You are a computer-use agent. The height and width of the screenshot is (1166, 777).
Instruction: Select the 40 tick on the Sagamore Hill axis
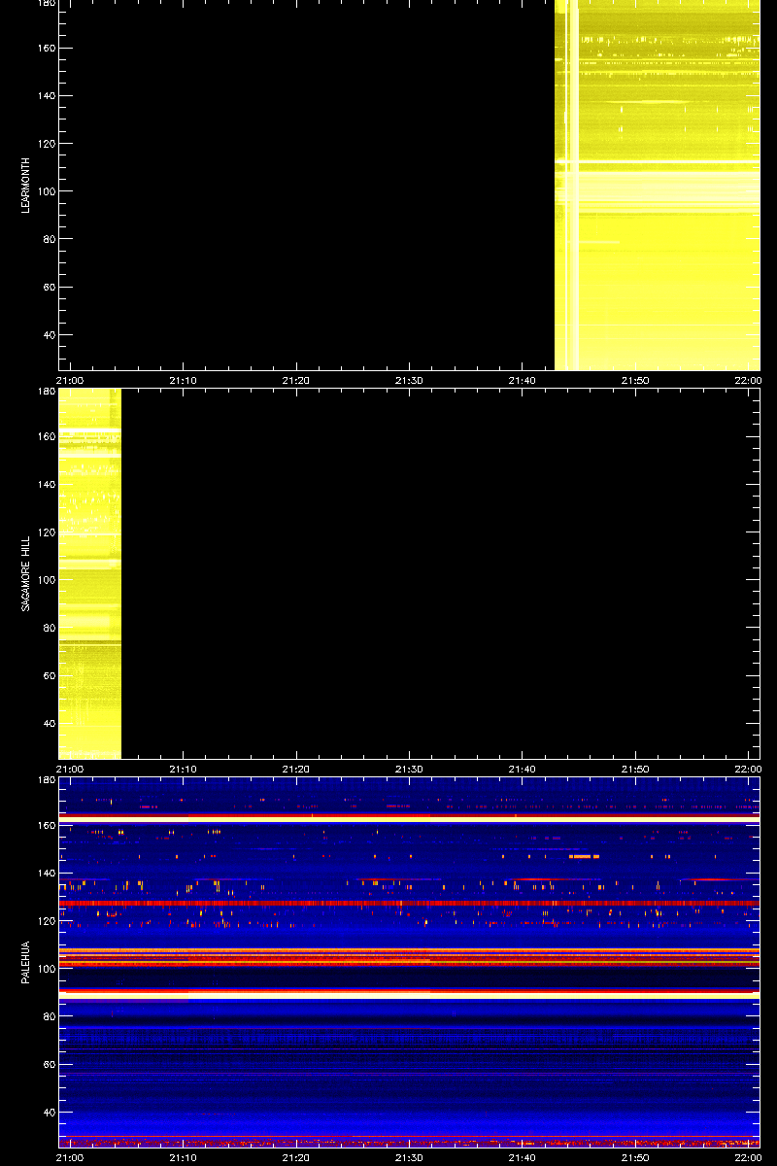(48, 724)
